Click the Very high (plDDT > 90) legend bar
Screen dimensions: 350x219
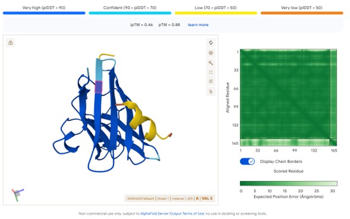click(44, 13)
